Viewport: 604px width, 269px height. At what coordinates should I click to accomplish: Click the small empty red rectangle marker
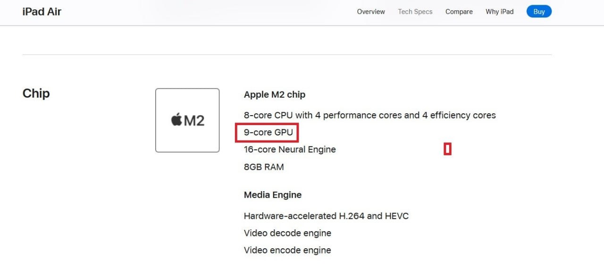(447, 149)
